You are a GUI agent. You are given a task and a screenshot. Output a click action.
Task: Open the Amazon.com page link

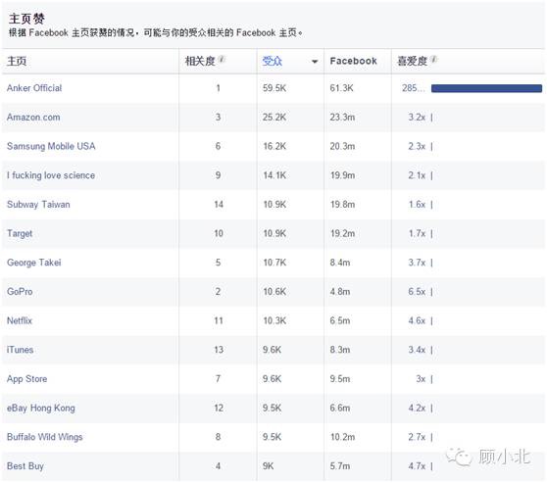coord(33,118)
